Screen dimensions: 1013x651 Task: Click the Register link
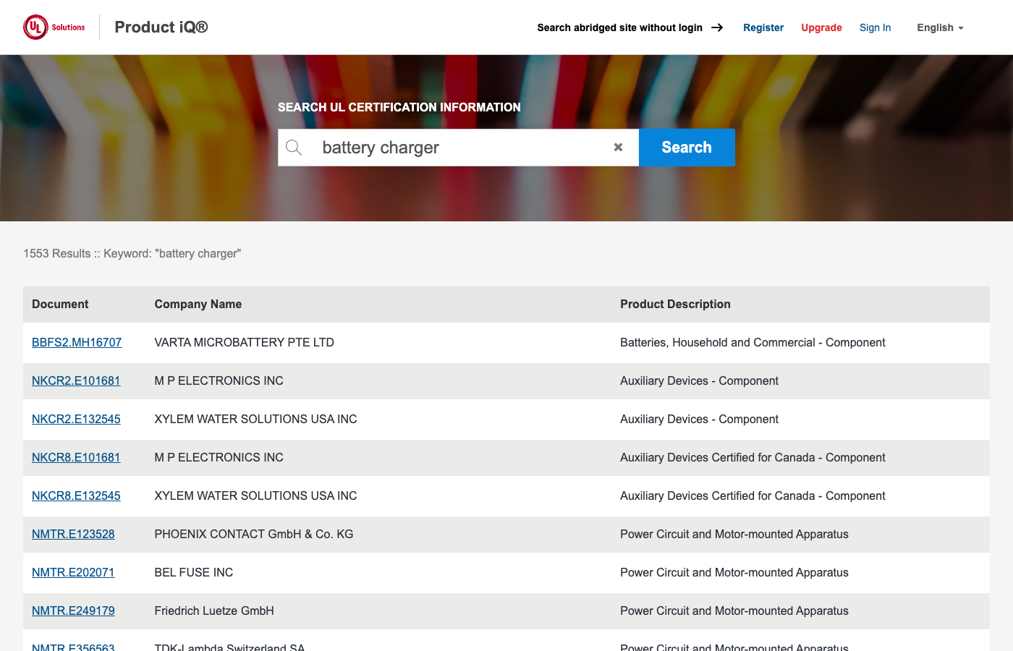pyautogui.click(x=763, y=27)
